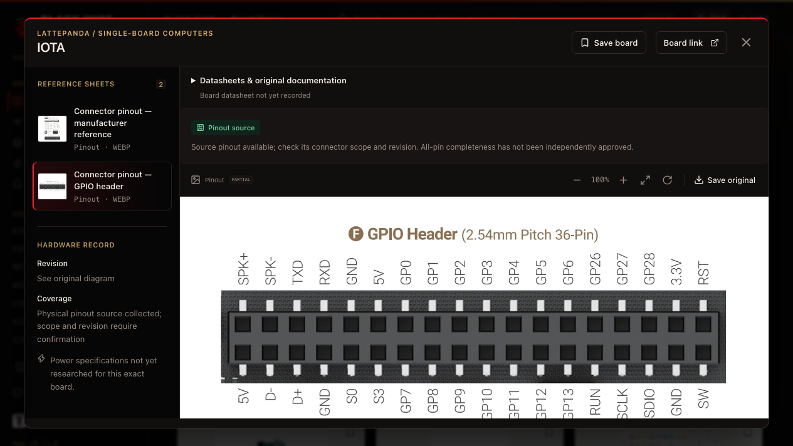This screenshot has height=446, width=793.
Task: Click See original diagram text
Action: [x=76, y=279]
